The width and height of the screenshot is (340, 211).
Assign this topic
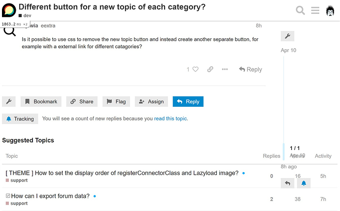[x=151, y=101]
